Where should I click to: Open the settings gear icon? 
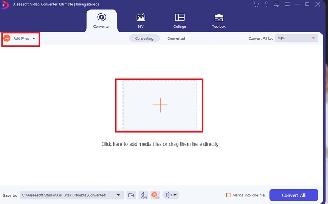point(168,195)
